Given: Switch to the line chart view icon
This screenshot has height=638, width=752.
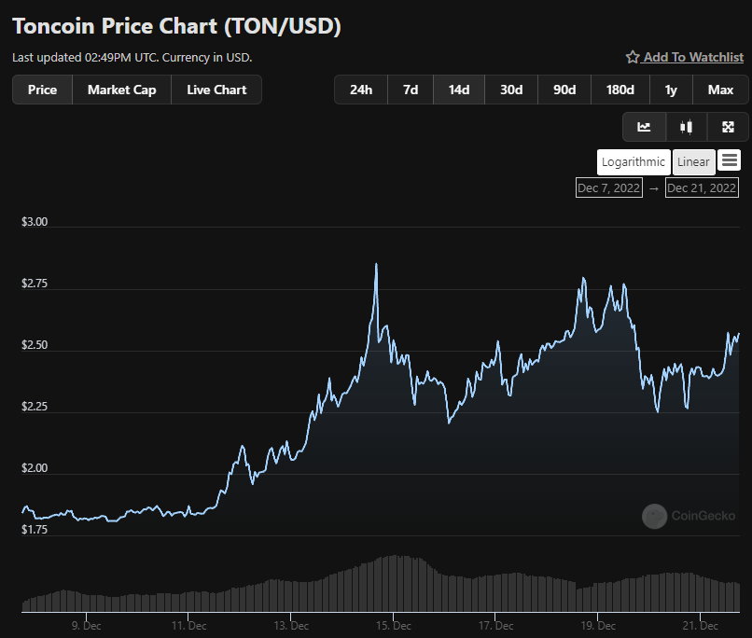Looking at the screenshot, I should coord(644,127).
